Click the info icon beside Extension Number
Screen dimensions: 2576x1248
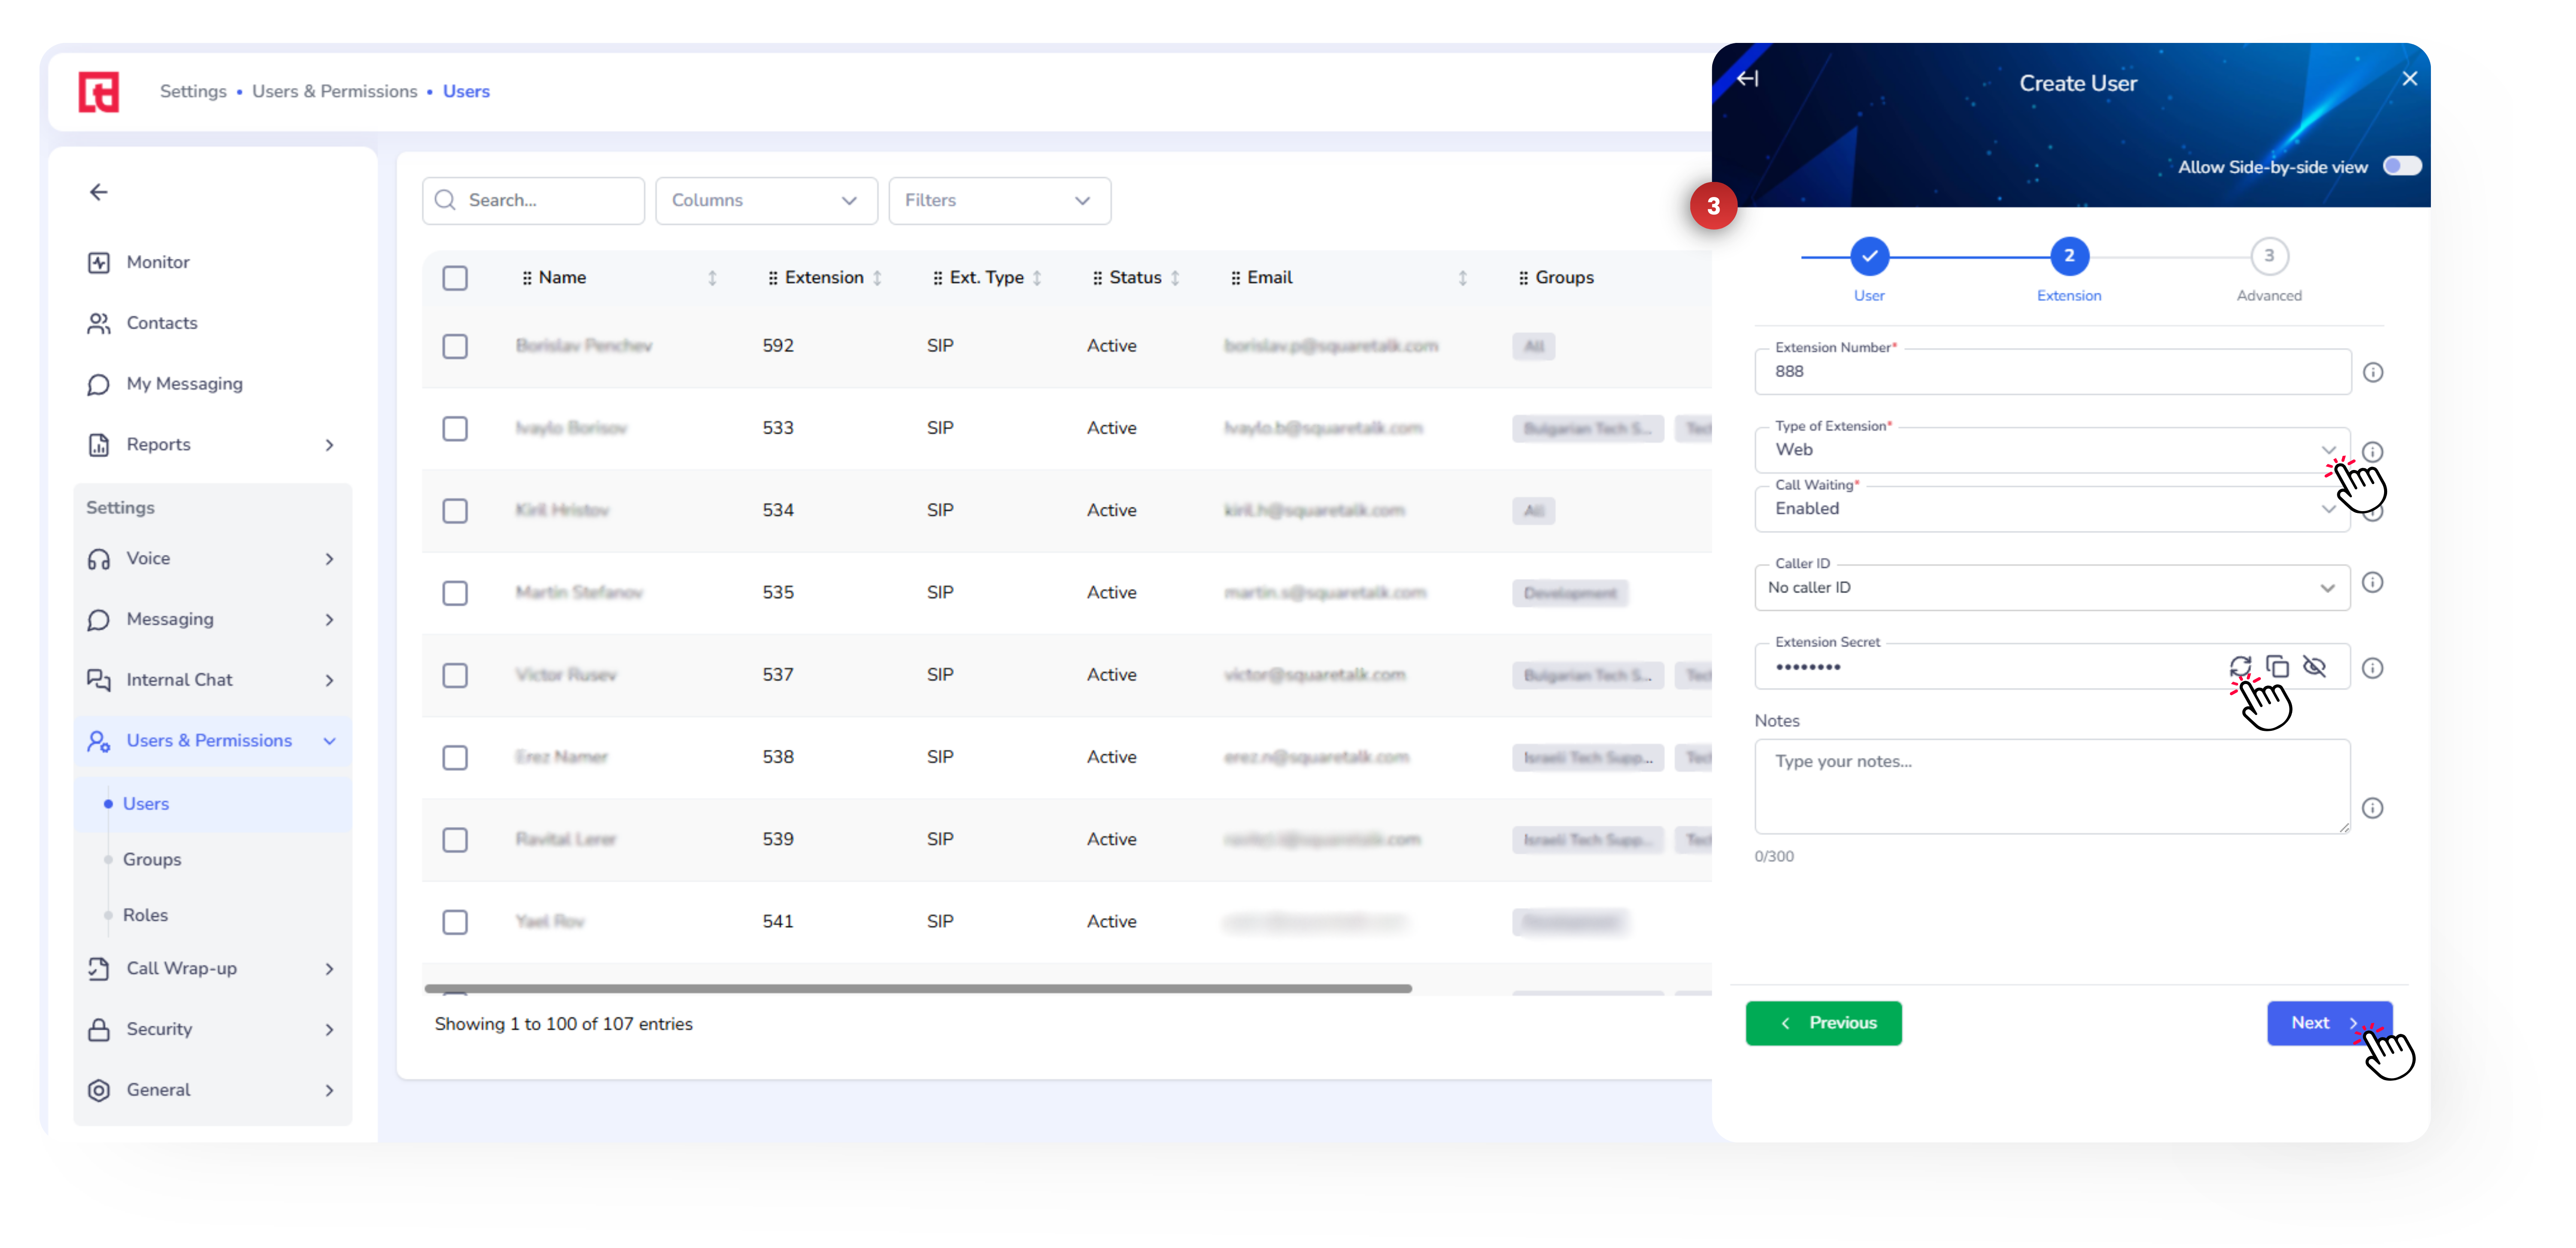(2372, 373)
